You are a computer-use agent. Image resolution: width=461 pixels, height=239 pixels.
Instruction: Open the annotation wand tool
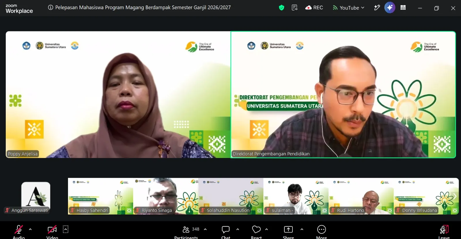[x=377, y=8]
